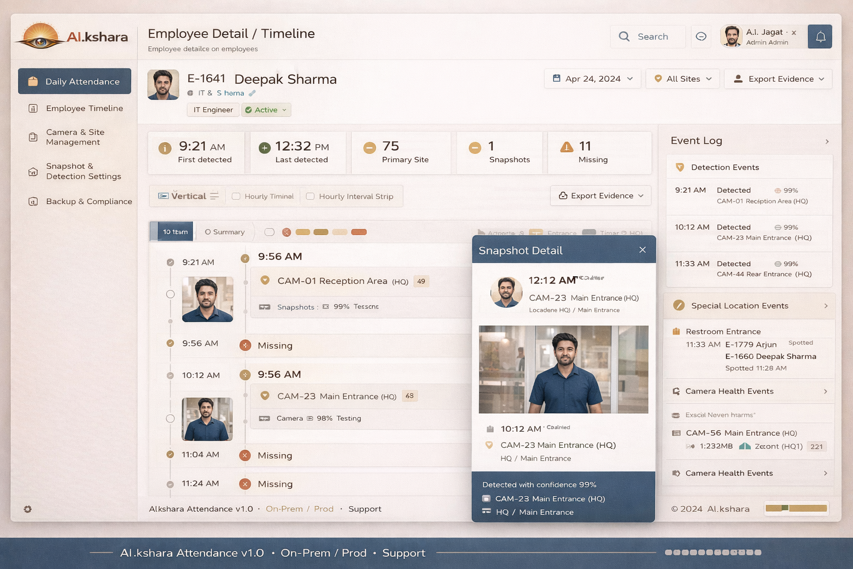Open the notifications bell
Screen dimensions: 853x569
tap(820, 37)
